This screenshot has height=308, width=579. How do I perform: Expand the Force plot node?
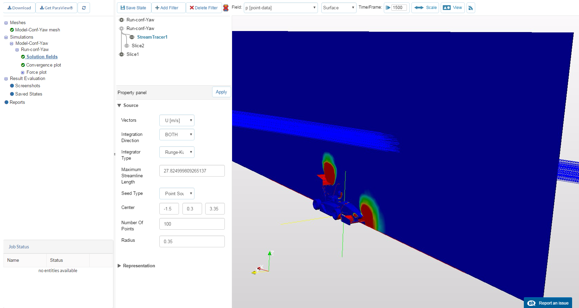[22, 72]
